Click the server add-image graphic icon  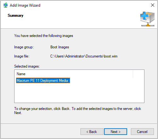[148, 19]
